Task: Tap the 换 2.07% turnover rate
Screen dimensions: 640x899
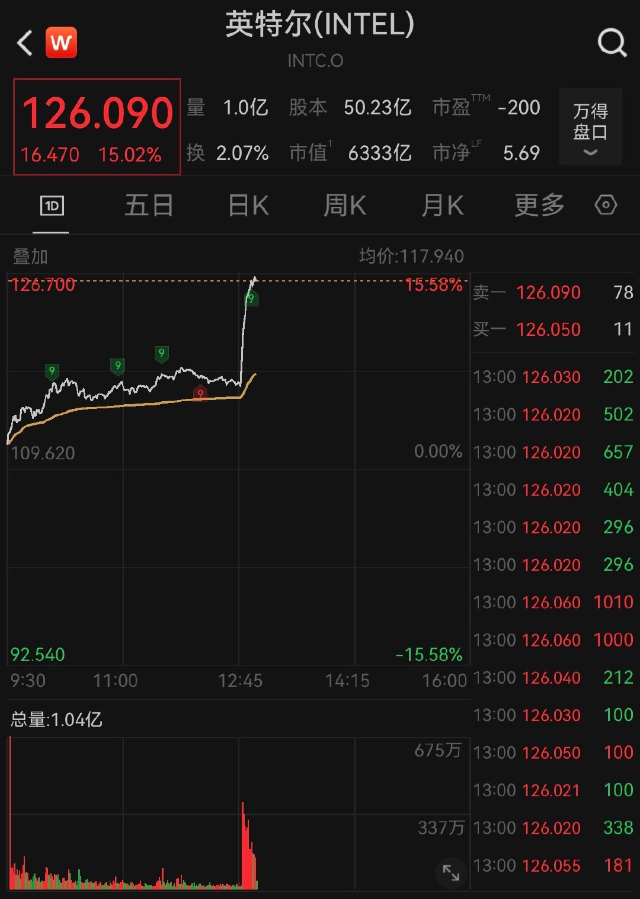Action: point(228,153)
